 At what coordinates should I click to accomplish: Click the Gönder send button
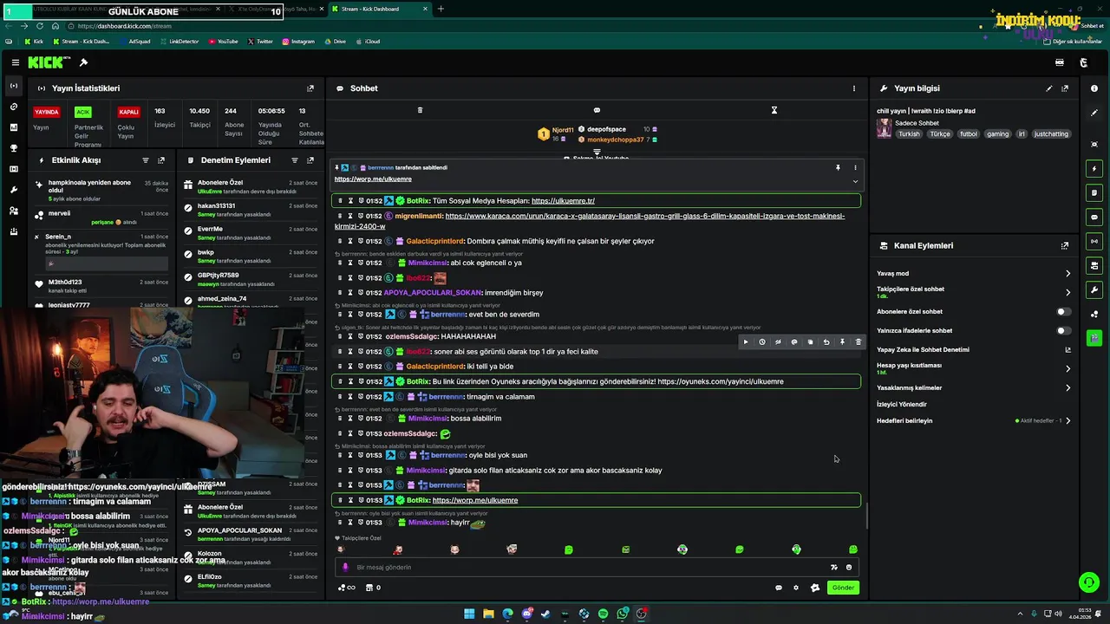(x=844, y=588)
